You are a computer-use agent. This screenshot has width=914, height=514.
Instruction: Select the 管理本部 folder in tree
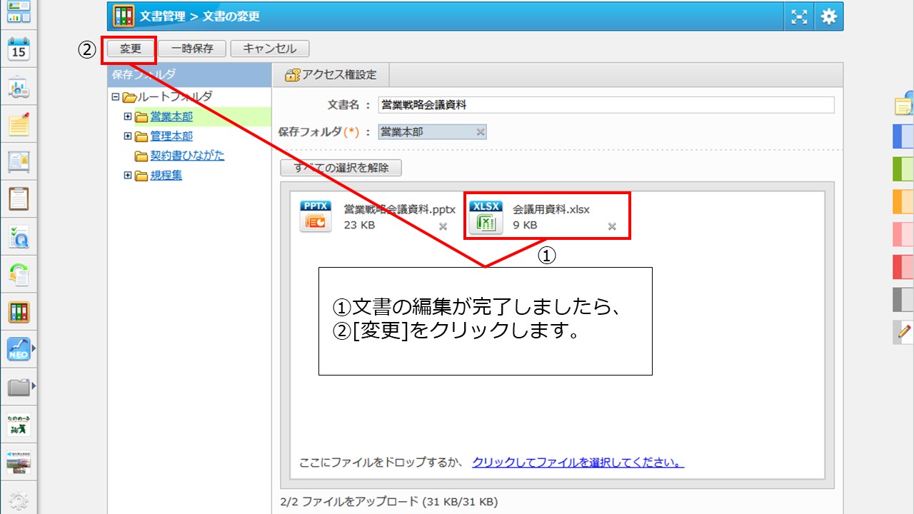(x=171, y=136)
